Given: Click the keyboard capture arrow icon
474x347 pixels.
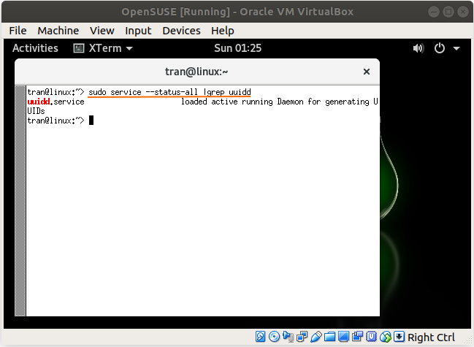Looking at the screenshot, I should click(400, 337).
